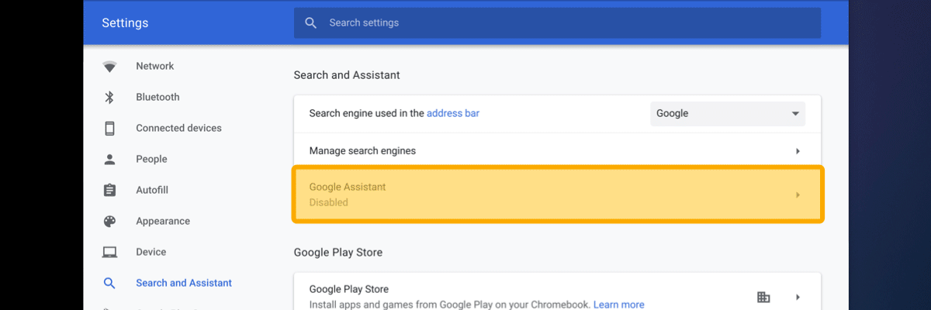Image resolution: width=931 pixels, height=310 pixels.
Task: Select People in the sidebar
Action: click(151, 159)
